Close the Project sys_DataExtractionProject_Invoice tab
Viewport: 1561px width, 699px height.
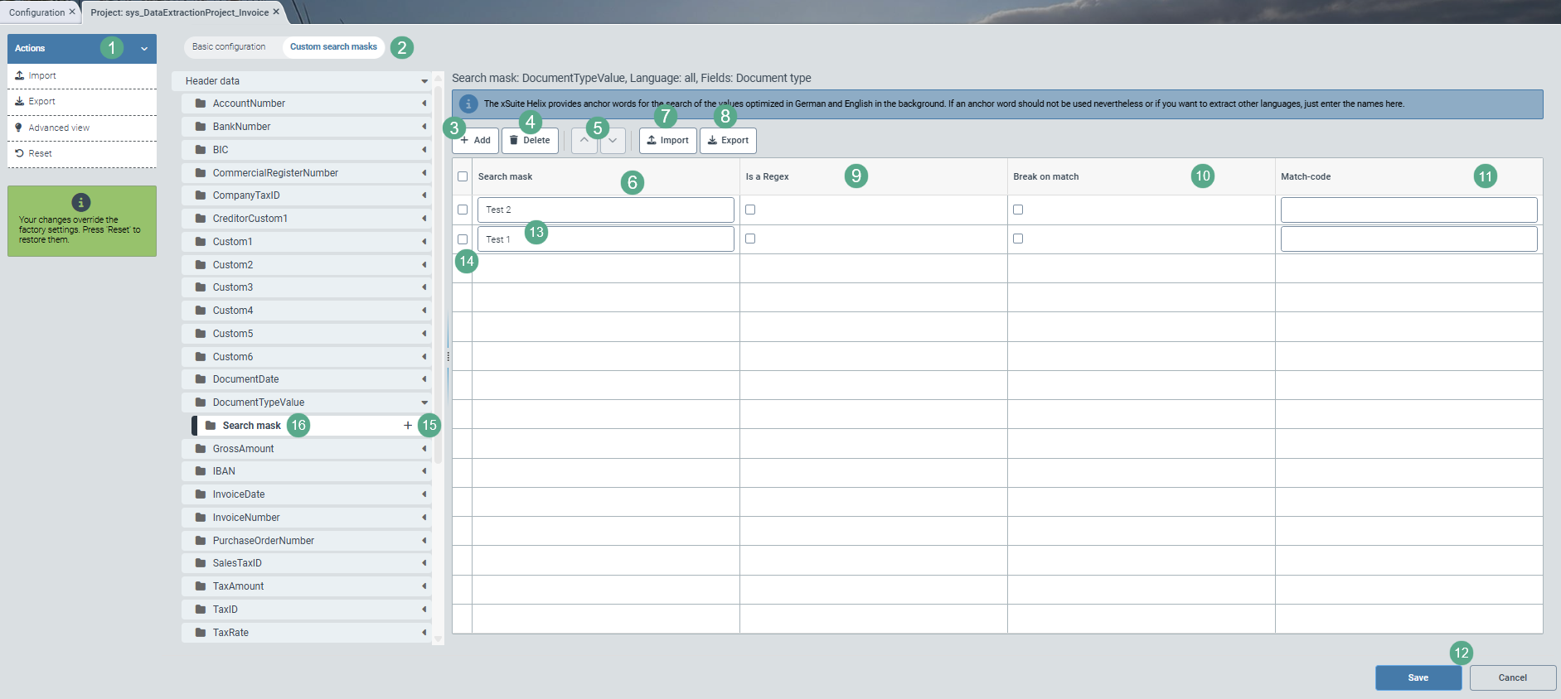click(x=276, y=12)
